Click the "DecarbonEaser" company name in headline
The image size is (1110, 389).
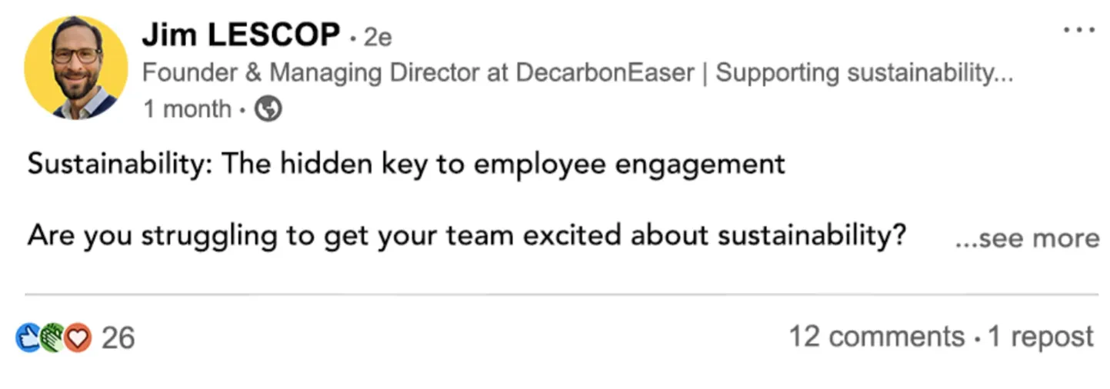tap(605, 73)
